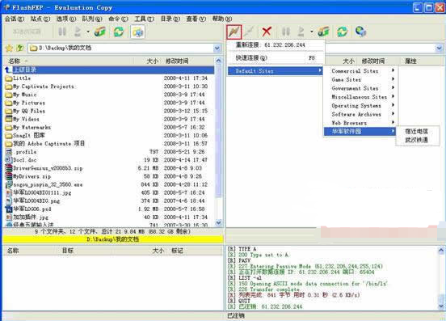
Task: Choose 重新连接 61.232.206.244 from the menu
Action: [x=276, y=45]
